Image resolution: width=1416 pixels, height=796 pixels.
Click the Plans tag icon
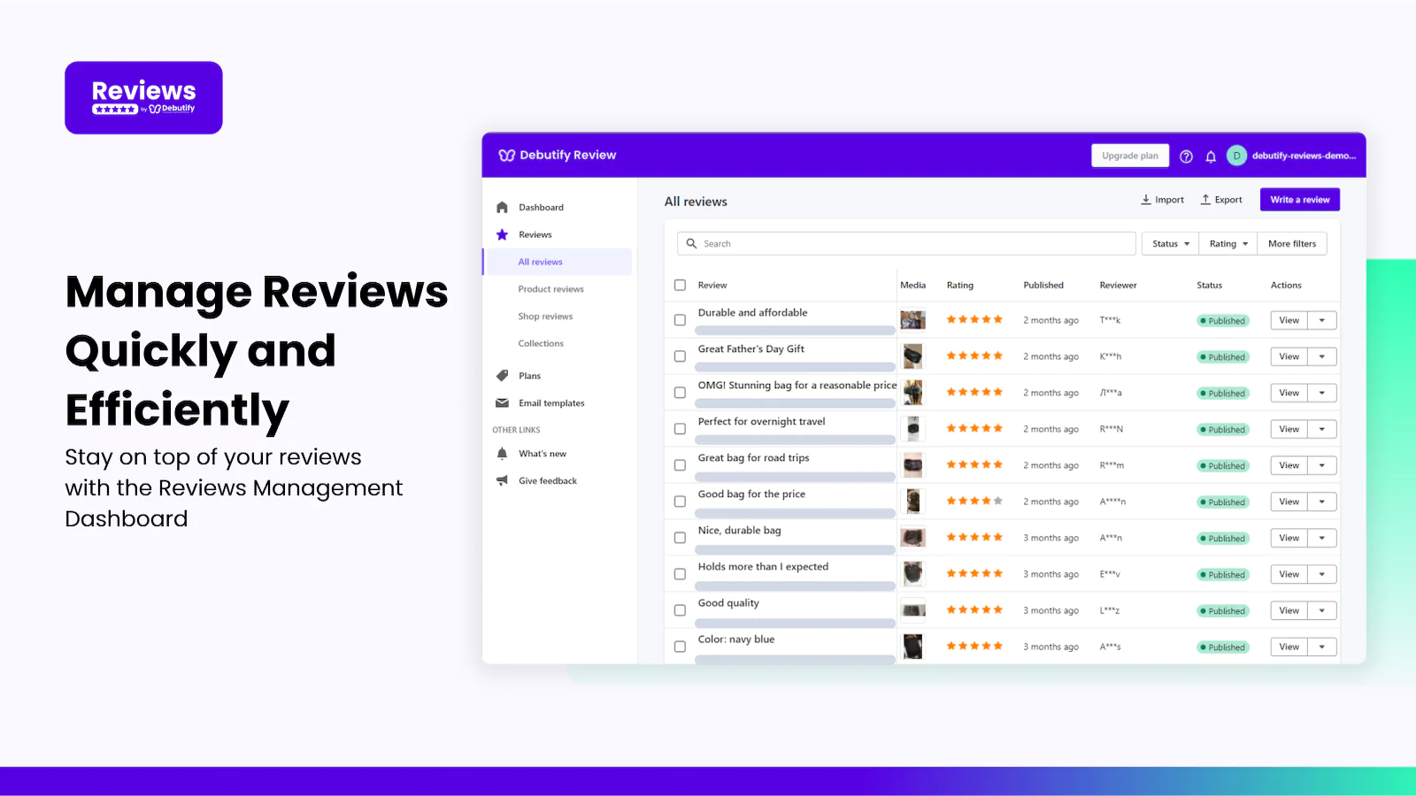tap(502, 376)
